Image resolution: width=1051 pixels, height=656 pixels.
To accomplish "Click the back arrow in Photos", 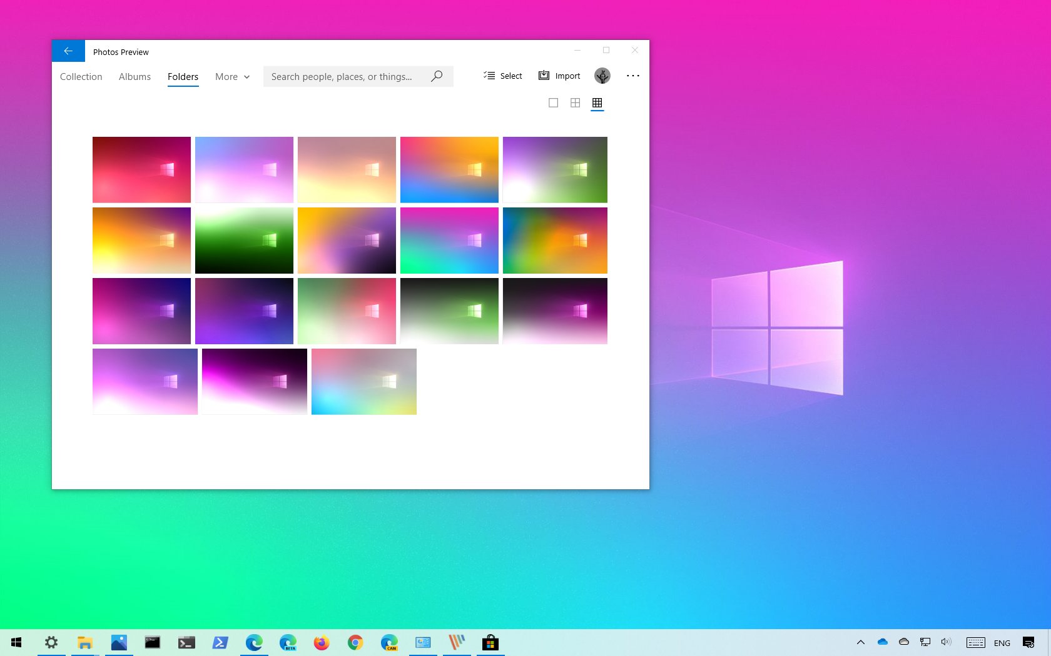I will pos(68,51).
